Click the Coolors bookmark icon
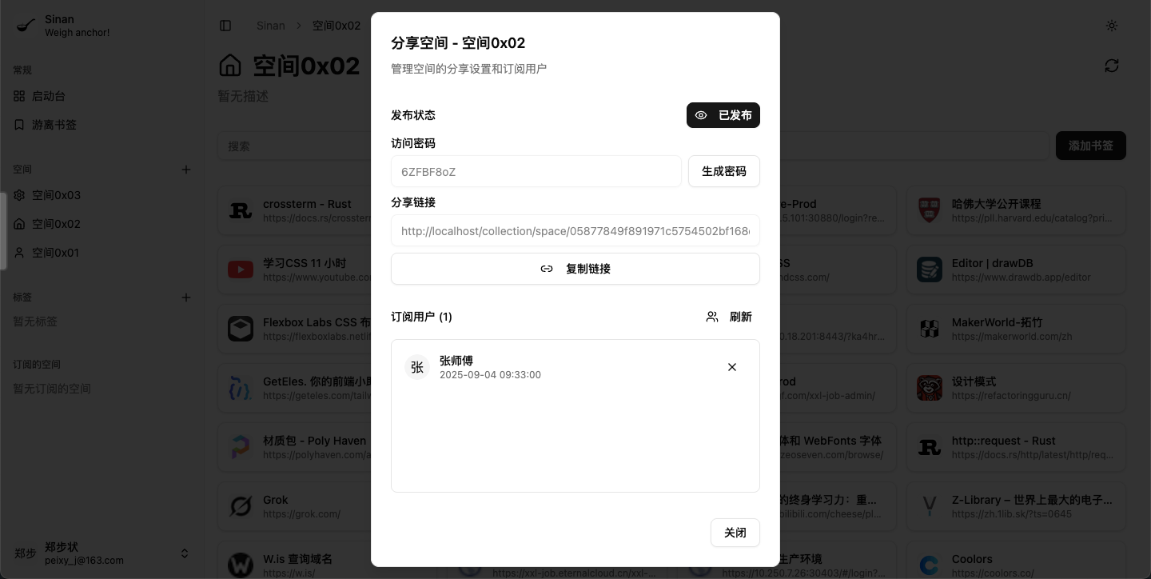Screen dimensions: 1151x579 click(x=930, y=565)
